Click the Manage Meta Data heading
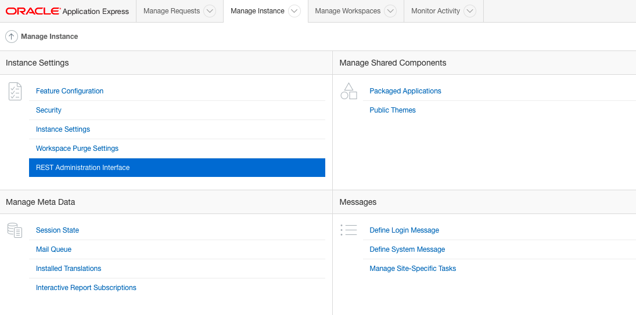 click(x=41, y=202)
